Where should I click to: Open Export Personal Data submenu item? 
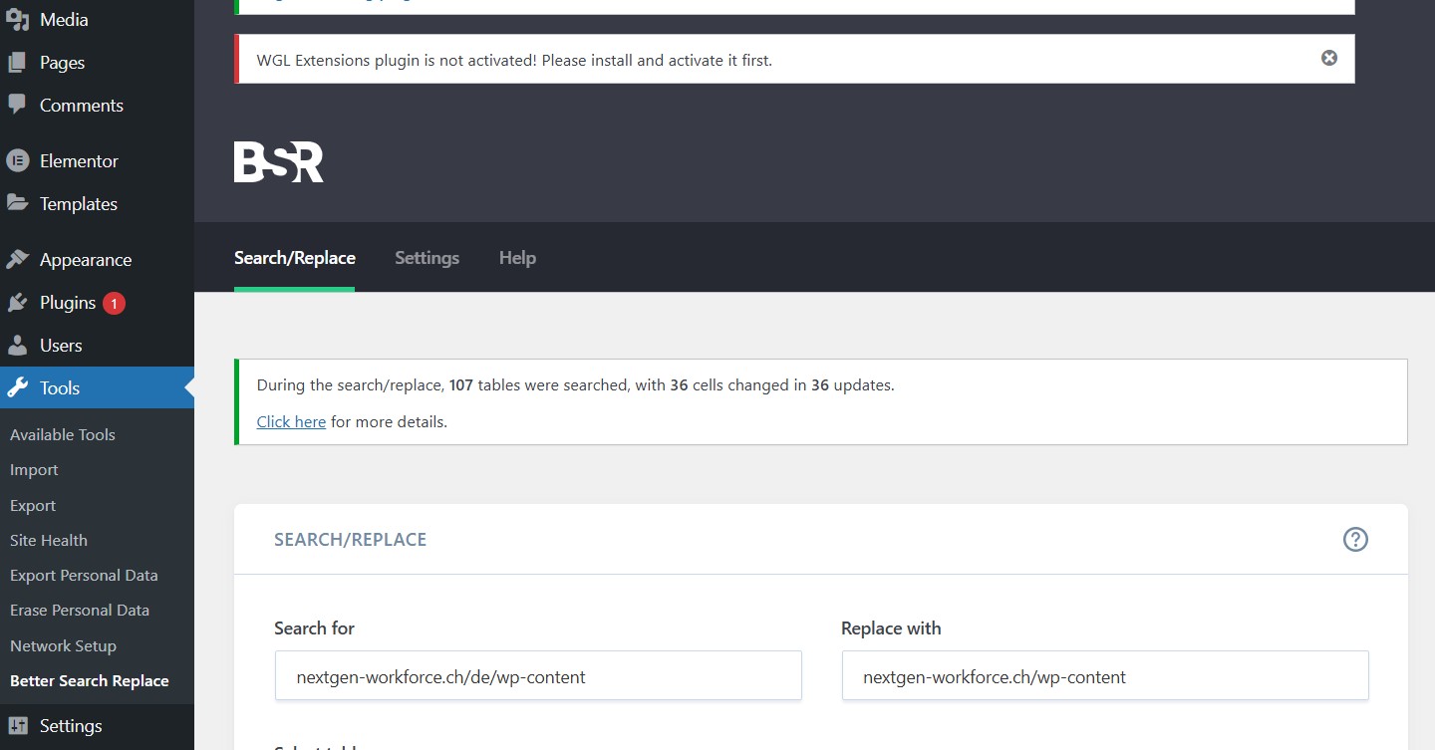click(x=84, y=575)
